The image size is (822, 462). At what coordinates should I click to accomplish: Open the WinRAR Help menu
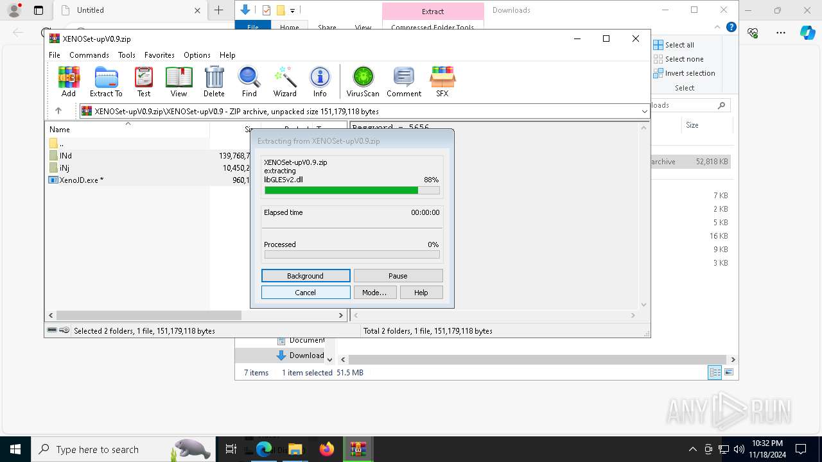(227, 55)
